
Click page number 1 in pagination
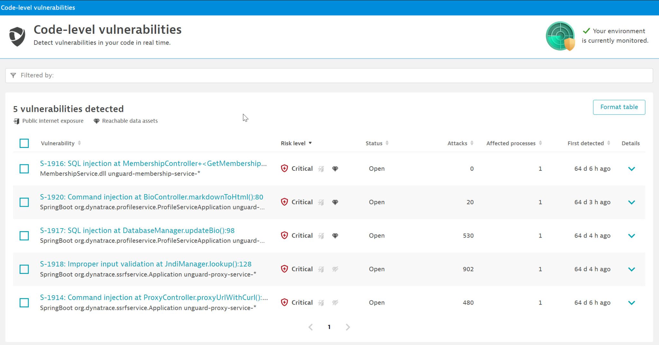(329, 327)
